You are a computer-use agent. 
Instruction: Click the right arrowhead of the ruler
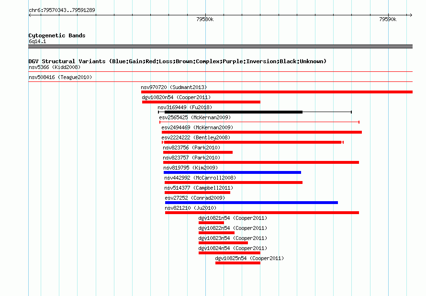click(411, 15)
